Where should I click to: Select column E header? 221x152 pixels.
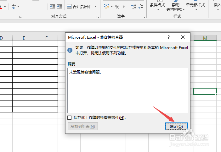(x=24, y=38)
